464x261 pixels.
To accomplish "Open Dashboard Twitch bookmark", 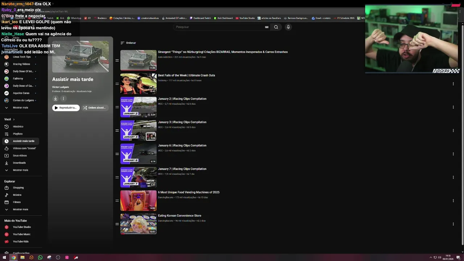I will tap(200, 18).
